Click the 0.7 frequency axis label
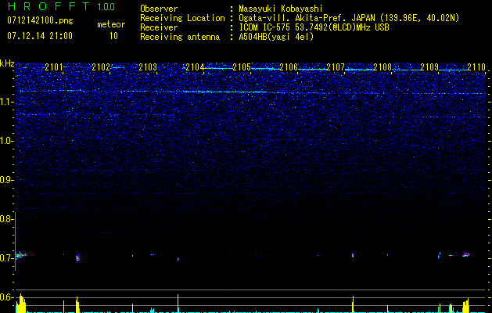The height and width of the screenshot is (313, 492). 6,258
